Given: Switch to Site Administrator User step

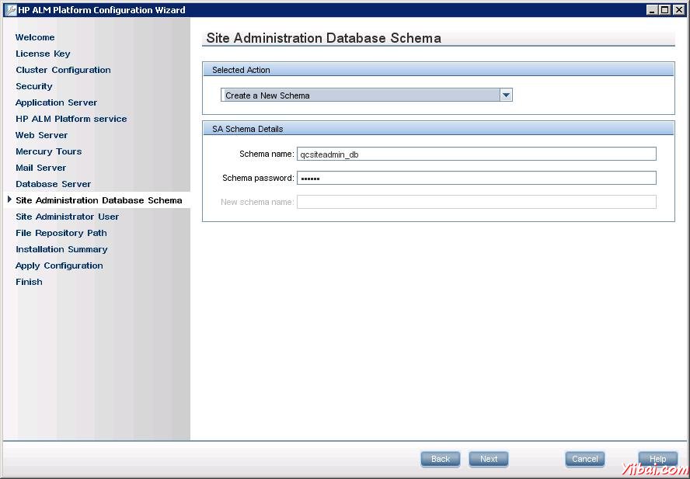Looking at the screenshot, I should (x=67, y=217).
